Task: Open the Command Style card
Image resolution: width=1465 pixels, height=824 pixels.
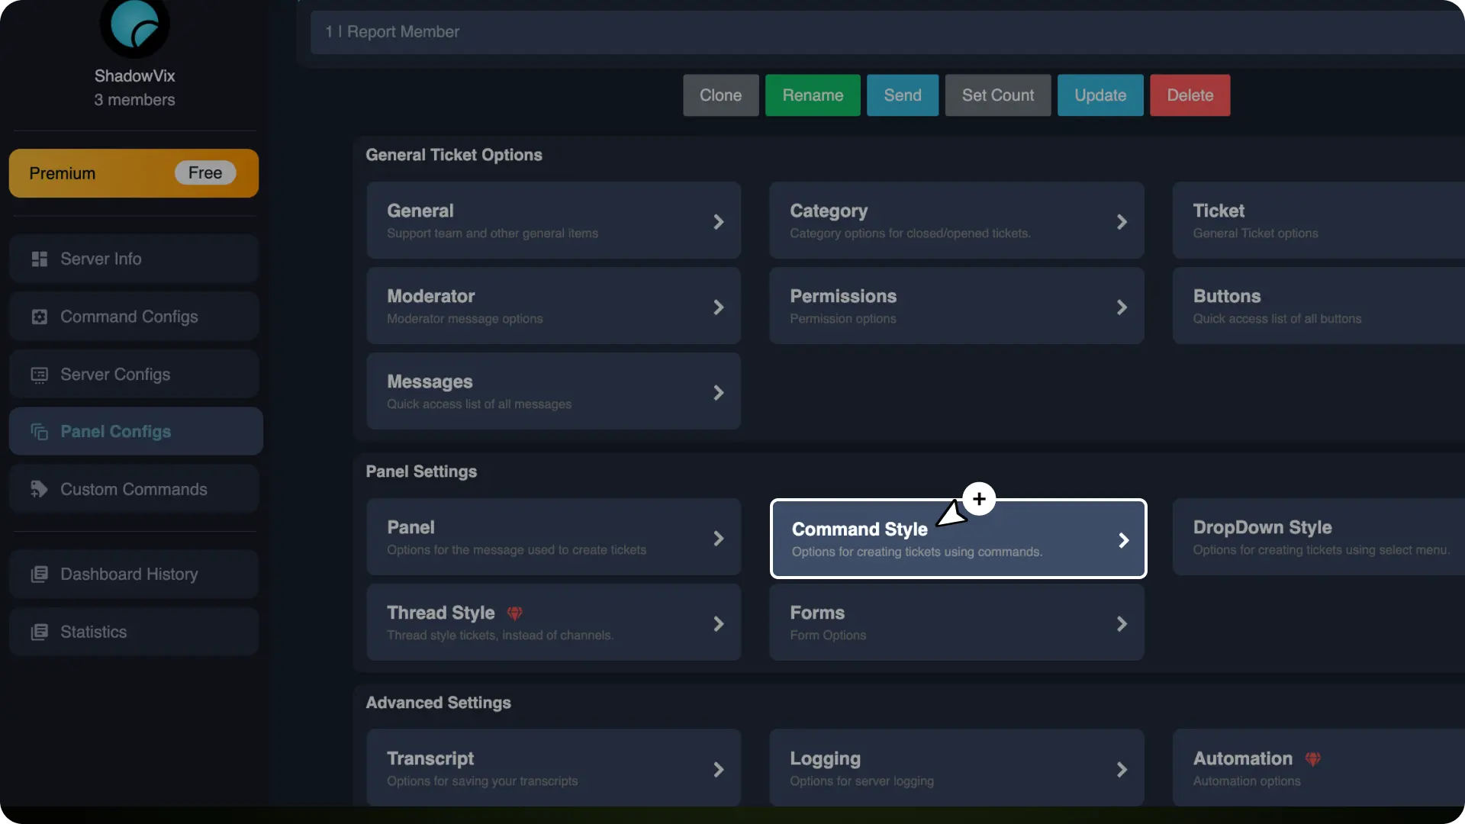Action: (x=958, y=539)
